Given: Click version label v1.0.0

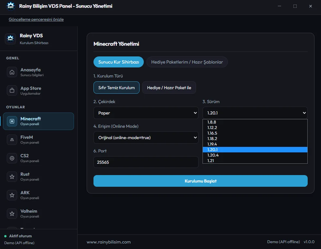Looking at the screenshot, I should 309,242.
